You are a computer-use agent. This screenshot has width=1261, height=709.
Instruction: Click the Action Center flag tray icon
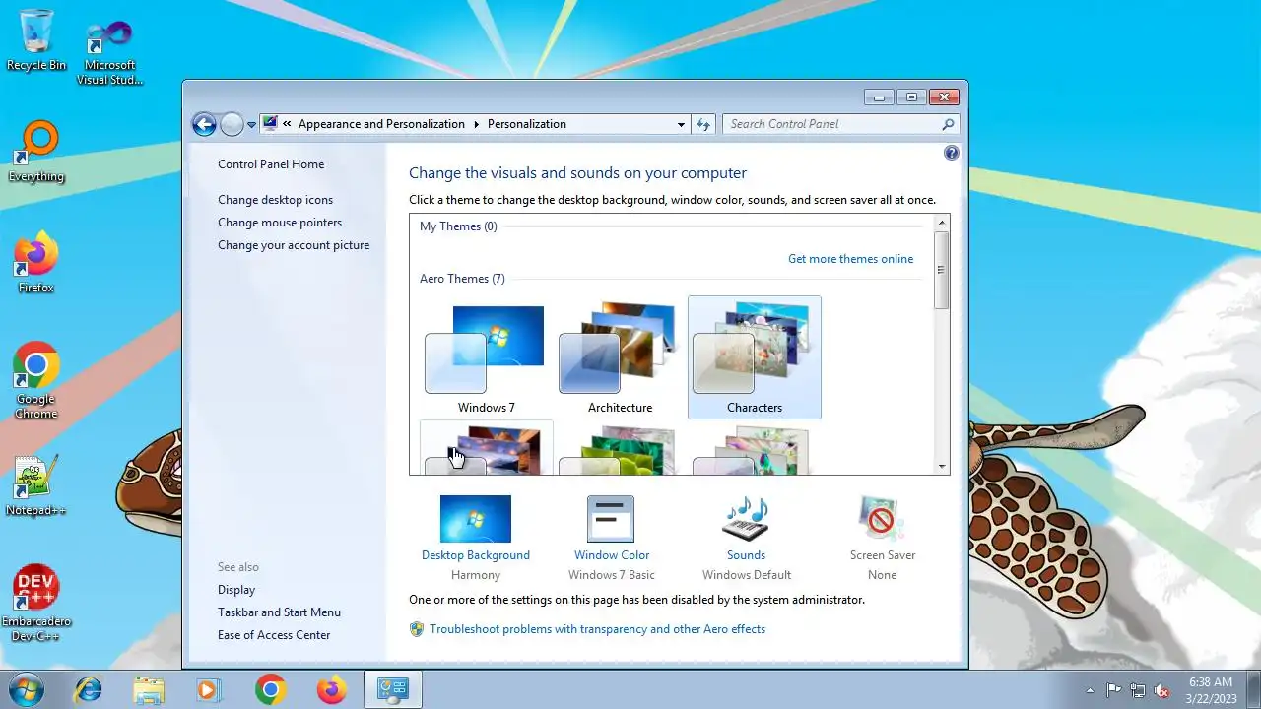point(1114,690)
